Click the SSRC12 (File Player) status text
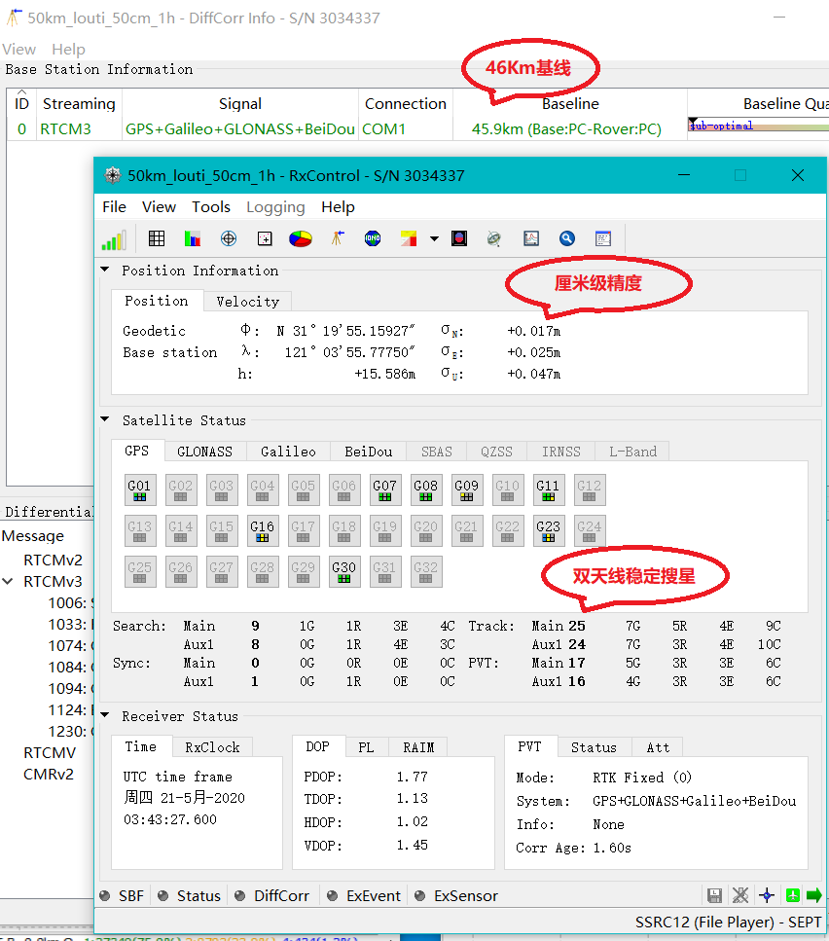829x941 pixels. coord(728,923)
